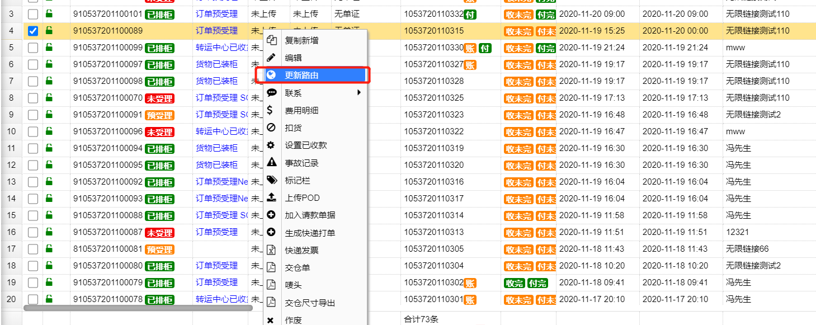This screenshot has width=816, height=325.
Task: Click the lock icon of order 910537201100079
Action: pyautogui.click(x=49, y=282)
